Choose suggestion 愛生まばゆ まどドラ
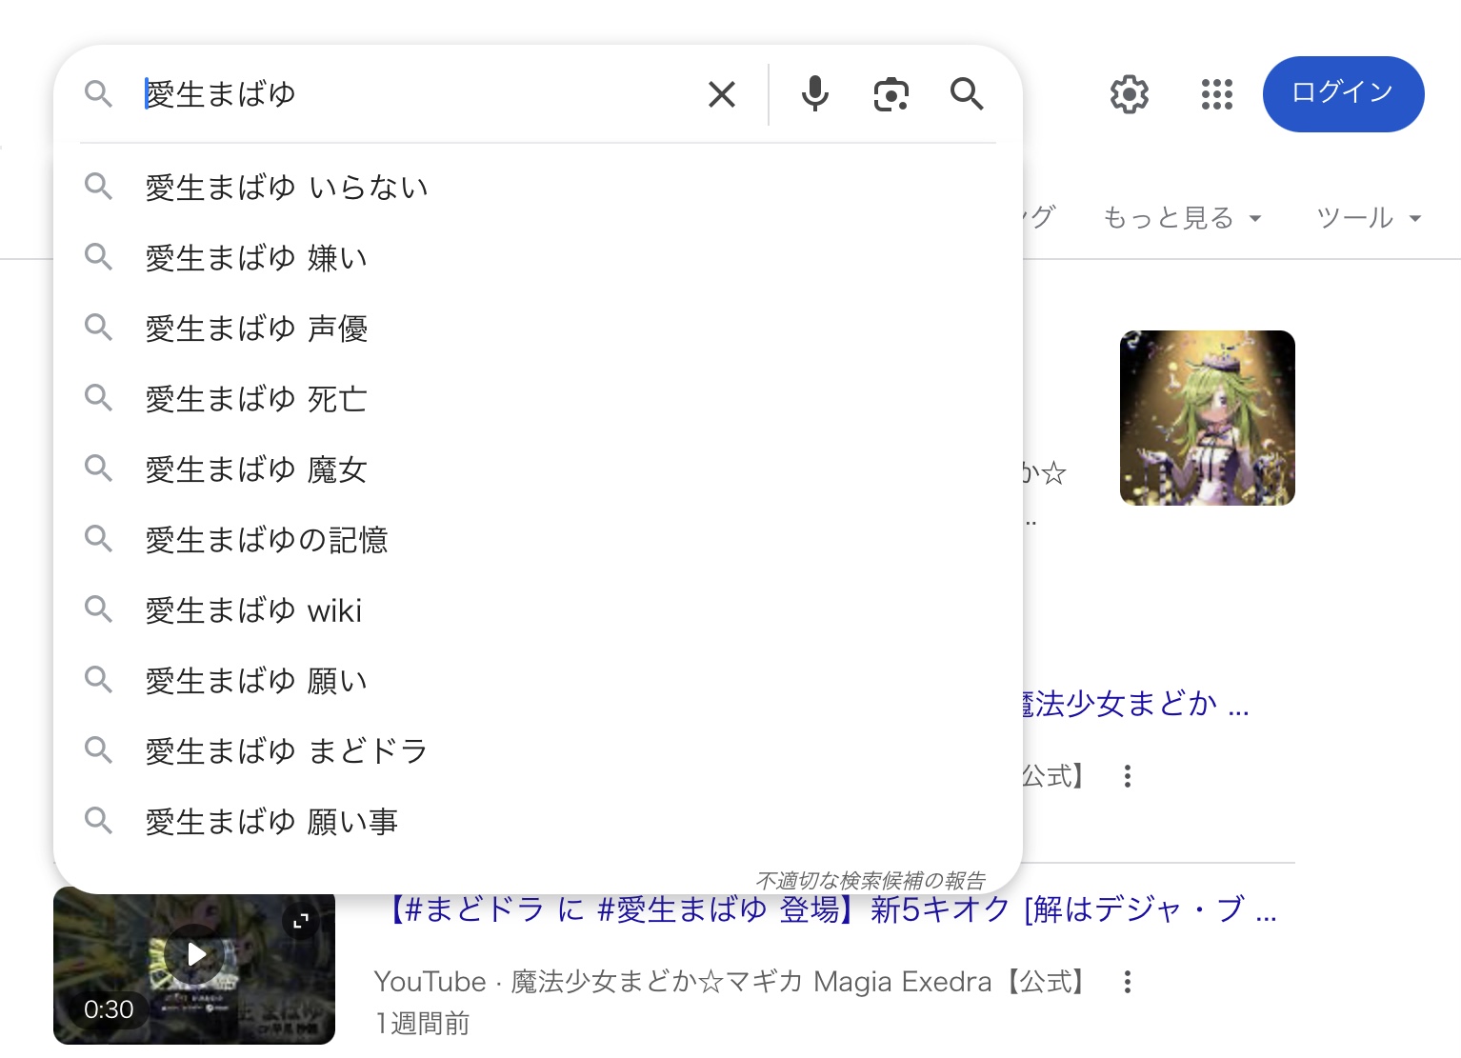Viewport: 1461px width, 1058px height. click(x=286, y=751)
